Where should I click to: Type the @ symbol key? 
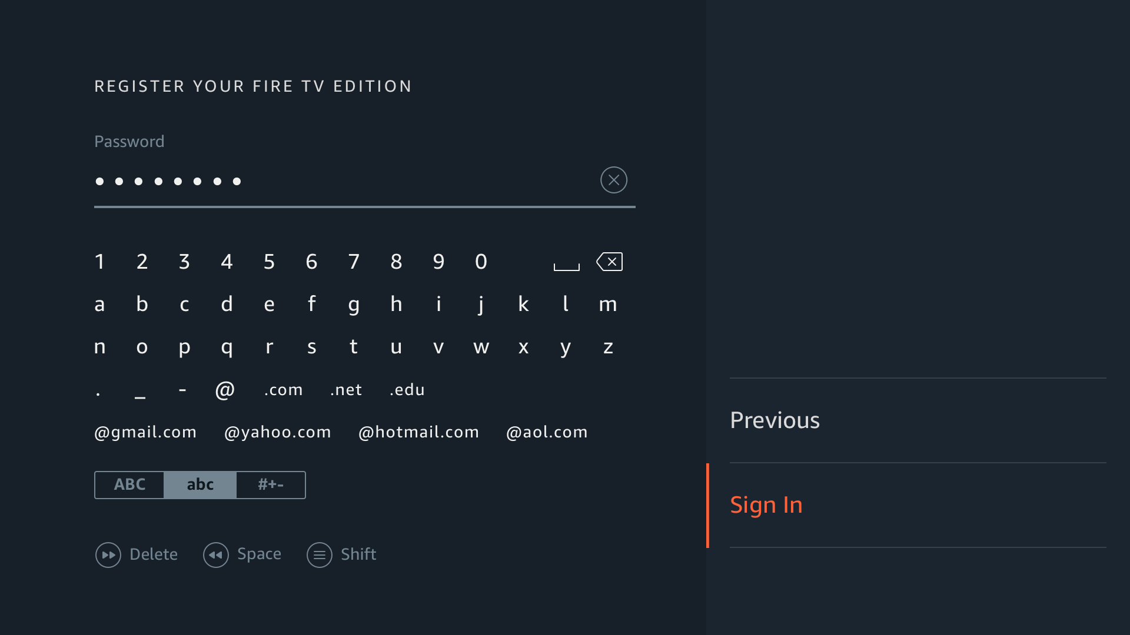(225, 389)
